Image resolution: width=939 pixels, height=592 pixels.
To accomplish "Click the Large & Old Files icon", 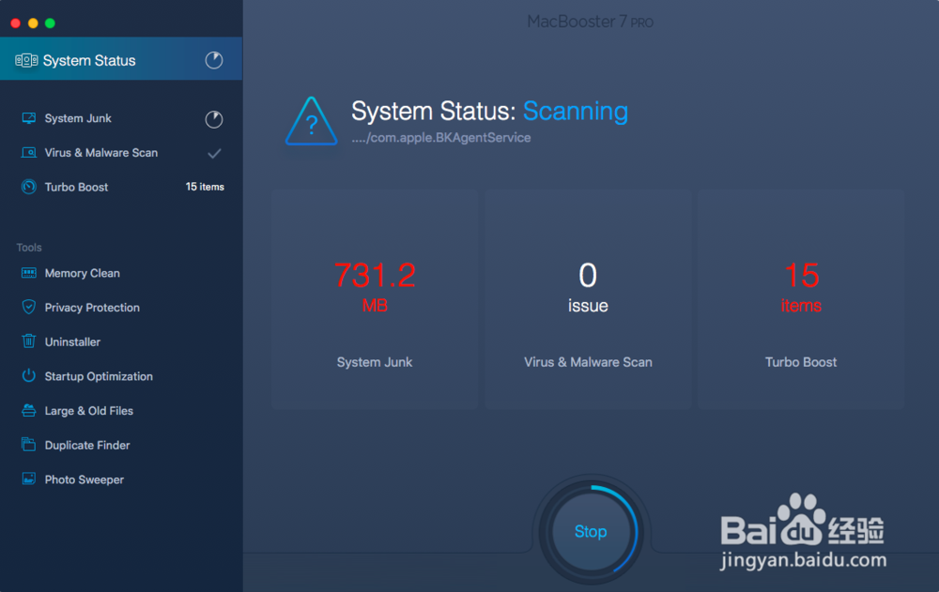I will [28, 410].
